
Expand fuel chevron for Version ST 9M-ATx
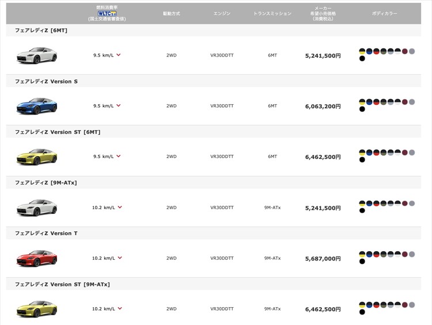(x=120, y=308)
